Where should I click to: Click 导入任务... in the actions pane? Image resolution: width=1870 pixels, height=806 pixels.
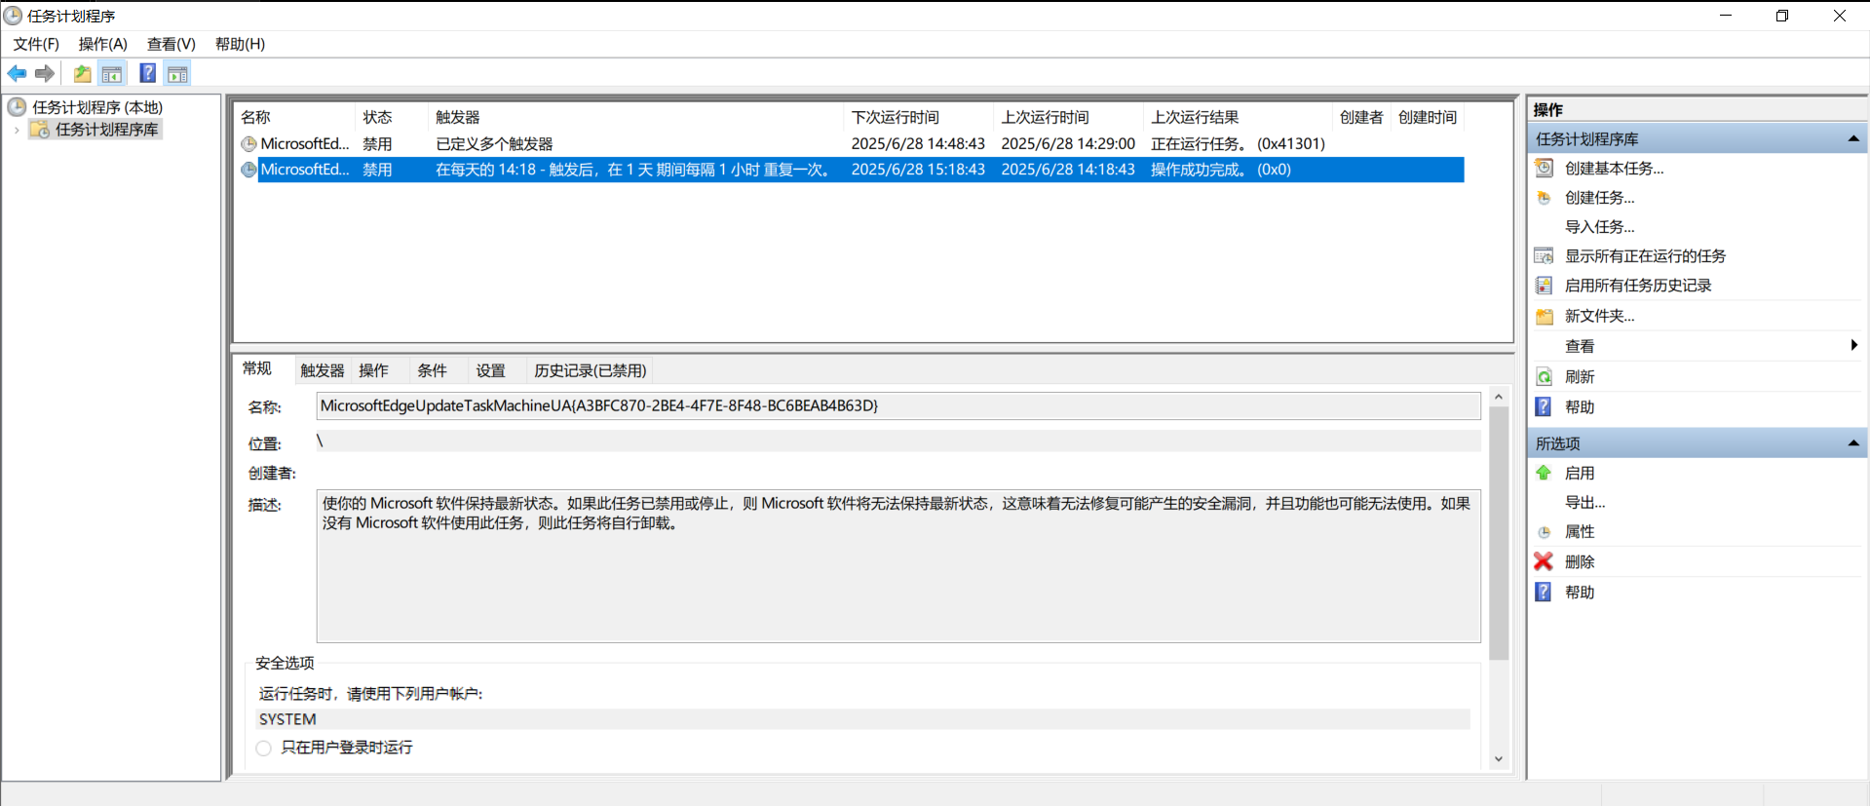(1600, 227)
